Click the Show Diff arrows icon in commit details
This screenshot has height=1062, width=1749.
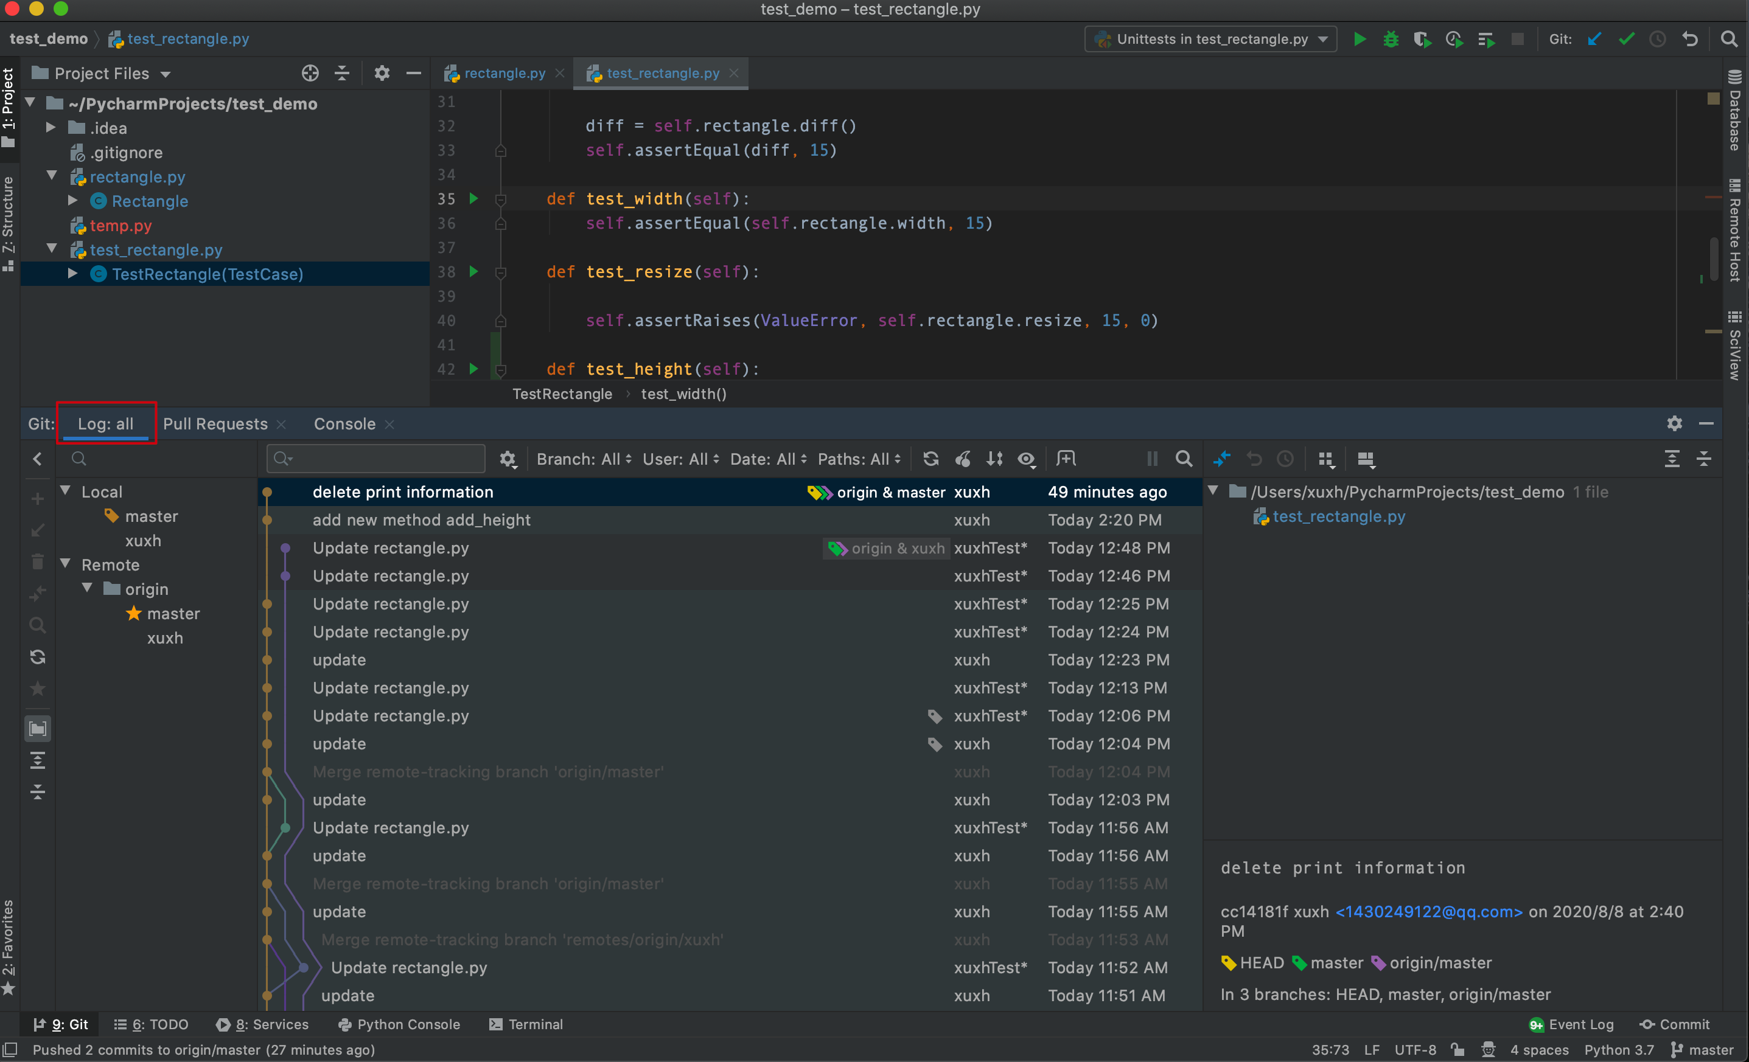(x=1221, y=459)
